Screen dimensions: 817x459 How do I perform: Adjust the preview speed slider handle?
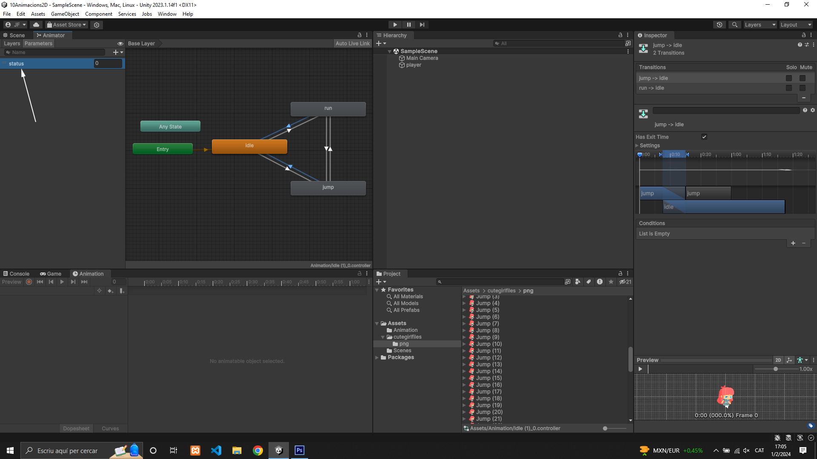point(776,369)
